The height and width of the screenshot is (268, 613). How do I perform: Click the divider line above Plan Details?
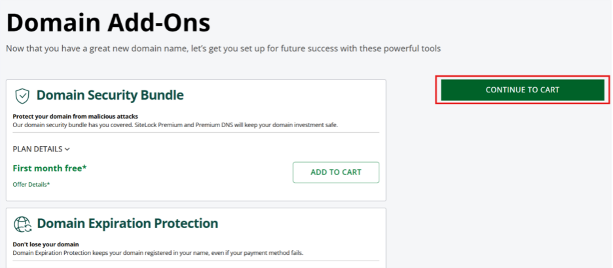click(196, 132)
